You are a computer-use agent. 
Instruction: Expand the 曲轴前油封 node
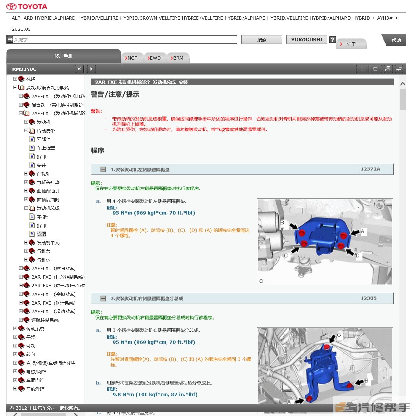(26, 190)
